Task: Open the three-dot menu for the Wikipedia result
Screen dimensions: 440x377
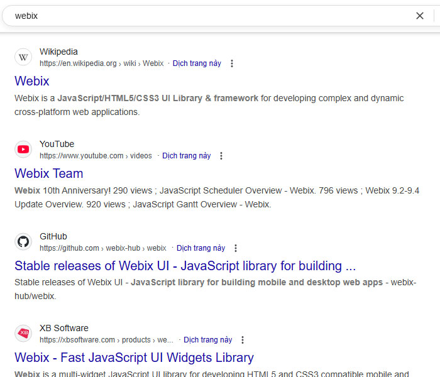Action: pyautogui.click(x=232, y=63)
